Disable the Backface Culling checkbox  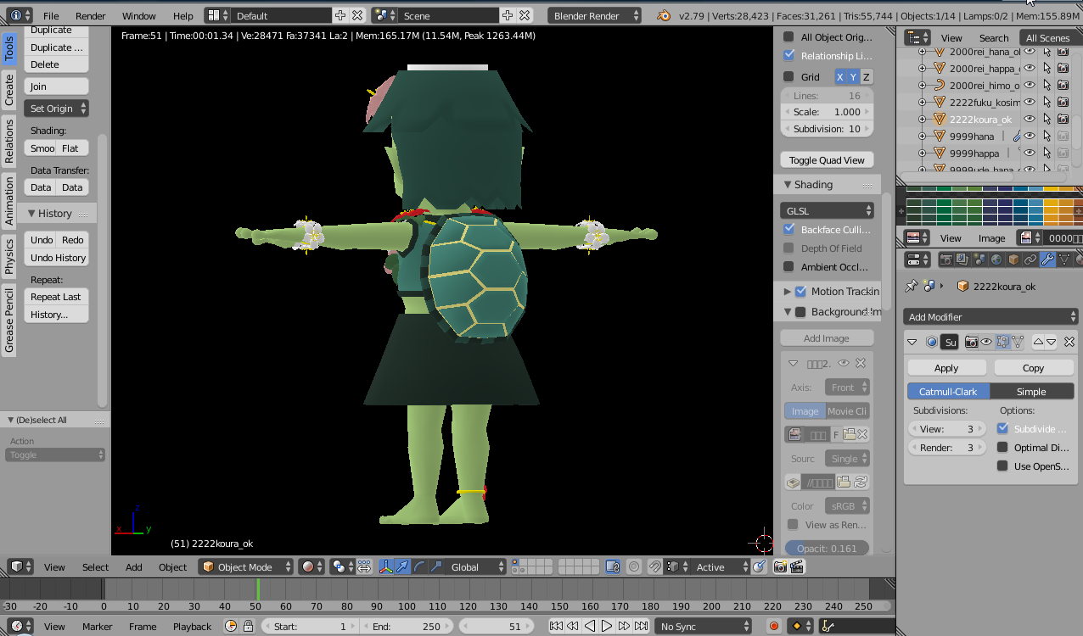click(x=788, y=230)
